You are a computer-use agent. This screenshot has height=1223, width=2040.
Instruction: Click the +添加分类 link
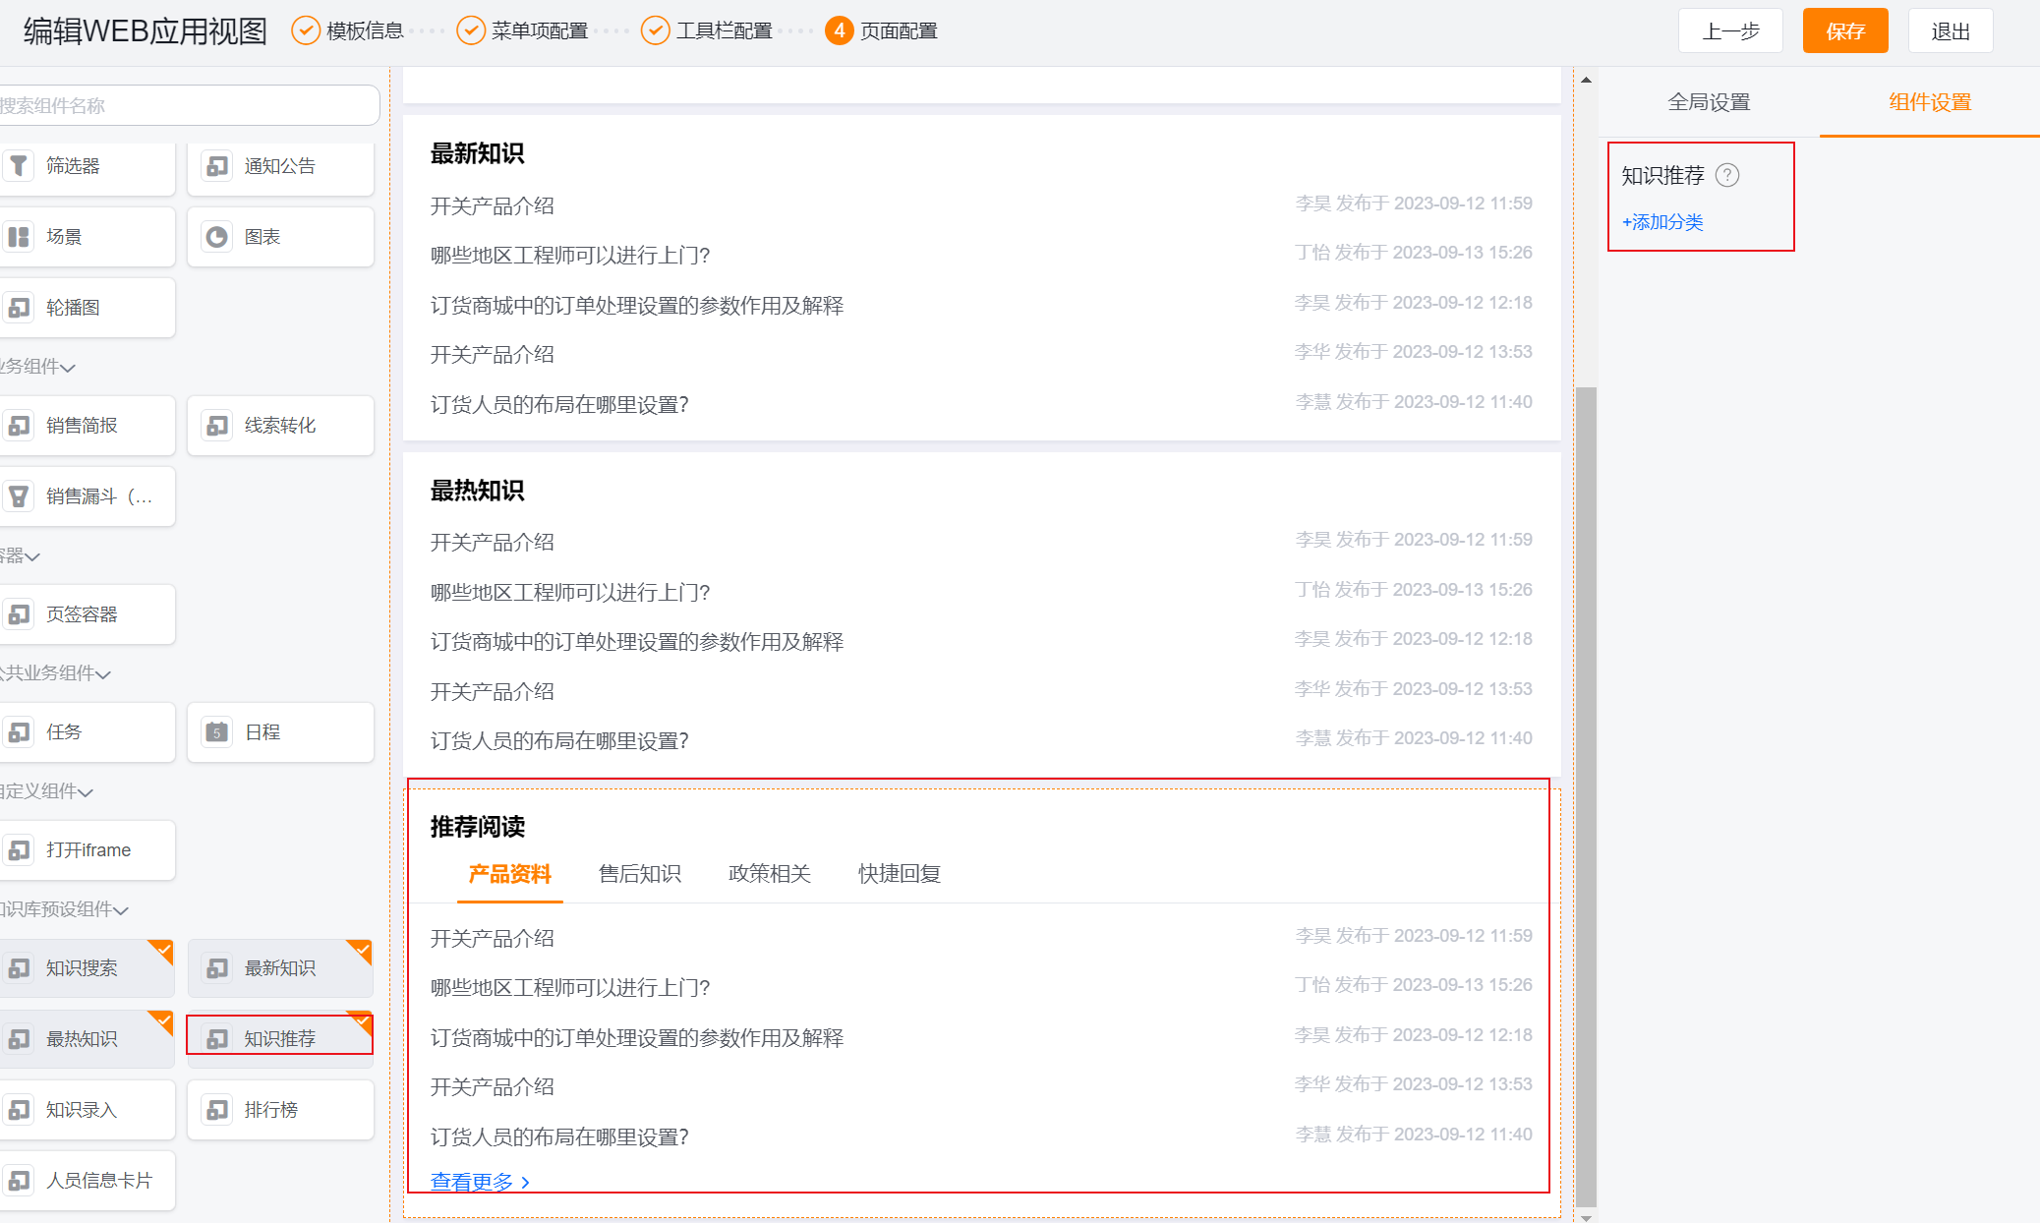1662,222
